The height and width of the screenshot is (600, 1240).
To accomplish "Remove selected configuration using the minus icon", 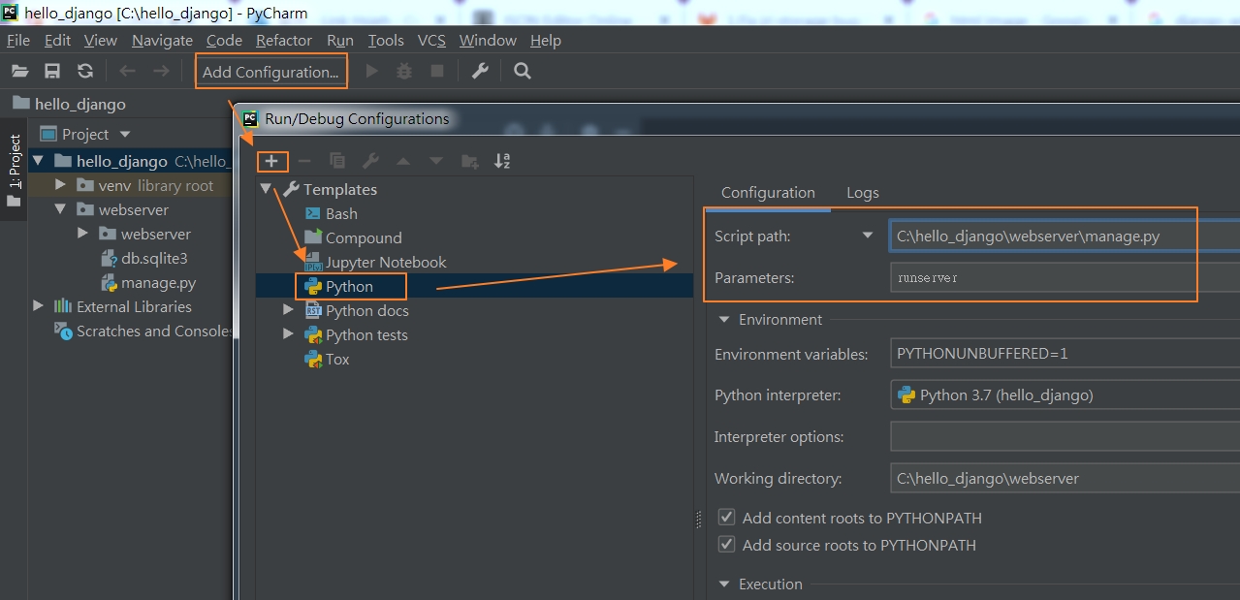I will [x=304, y=161].
